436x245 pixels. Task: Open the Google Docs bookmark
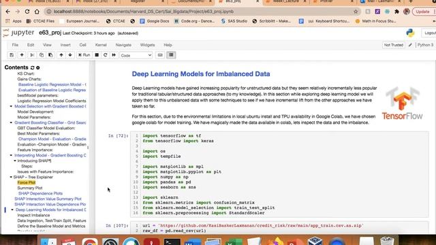click(155, 21)
